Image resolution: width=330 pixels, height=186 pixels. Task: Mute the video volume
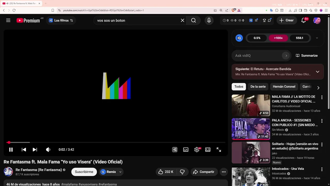48,150
